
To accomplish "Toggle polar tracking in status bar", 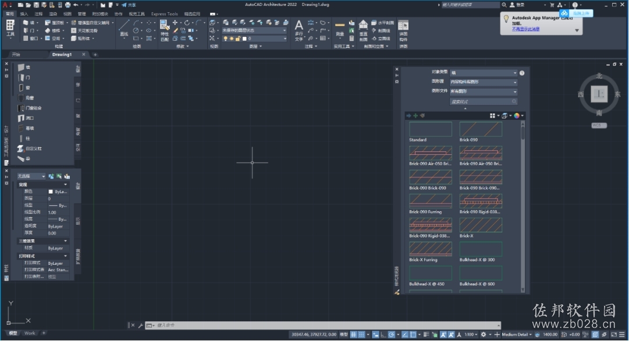I will pos(391,334).
